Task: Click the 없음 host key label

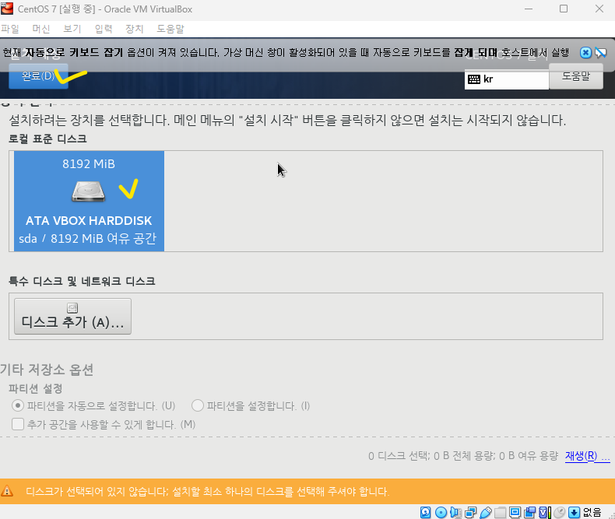Action: (x=592, y=512)
